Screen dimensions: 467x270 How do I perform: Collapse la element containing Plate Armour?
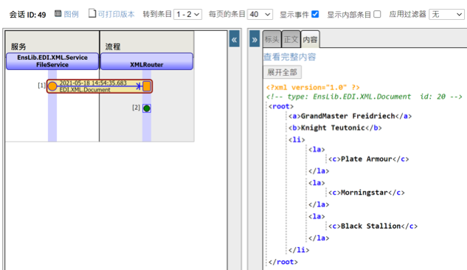(316, 150)
